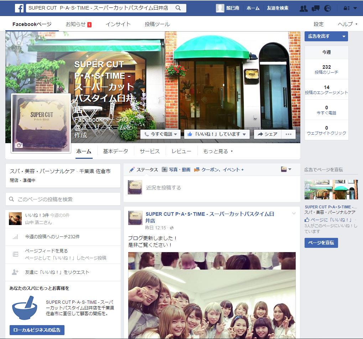Open the ヘルプ dropdown menu
The image size is (363, 339).
pos(348,24)
